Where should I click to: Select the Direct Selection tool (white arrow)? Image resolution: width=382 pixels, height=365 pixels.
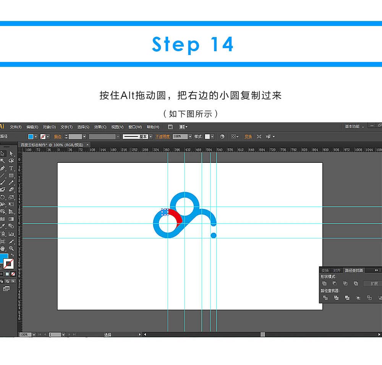point(11,153)
